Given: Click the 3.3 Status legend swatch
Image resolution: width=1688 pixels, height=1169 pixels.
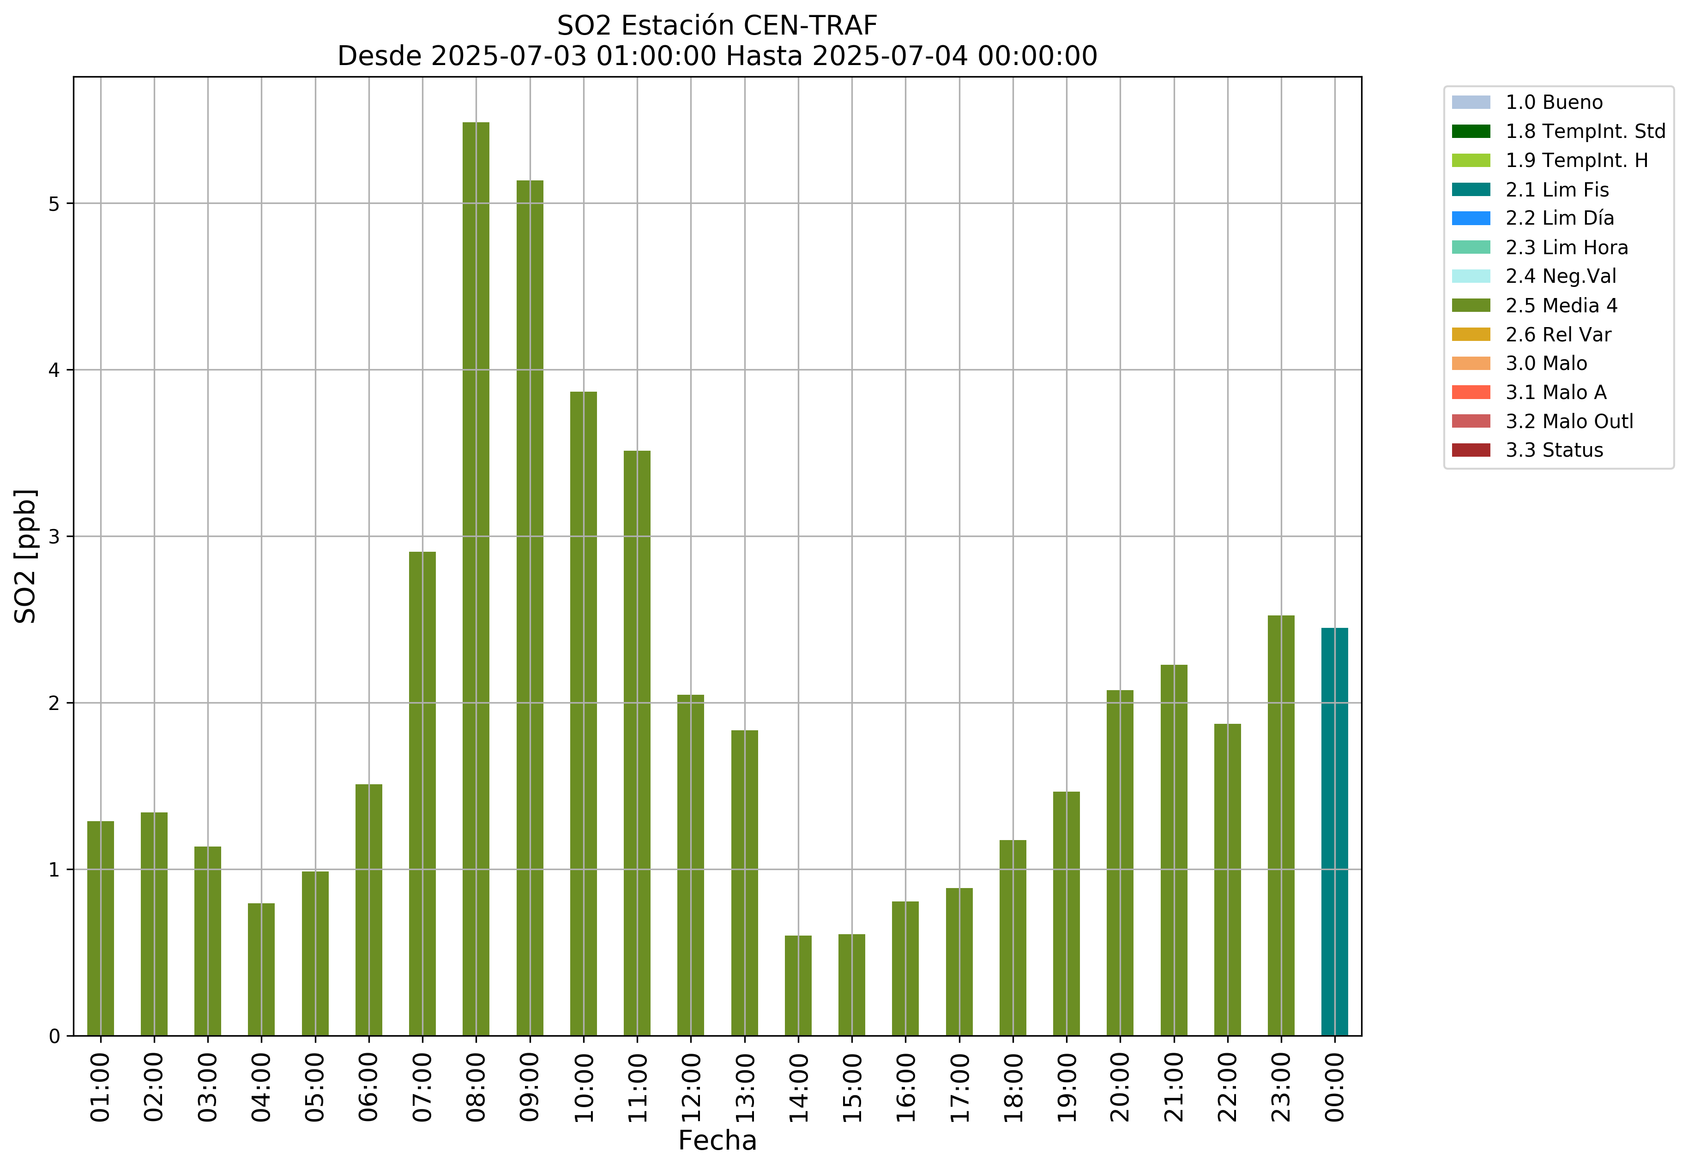Looking at the screenshot, I should coord(1471,450).
